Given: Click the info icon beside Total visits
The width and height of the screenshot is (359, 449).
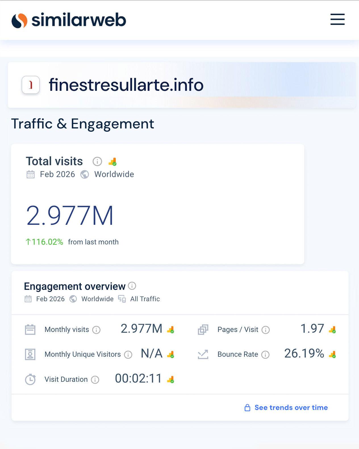Looking at the screenshot, I should [97, 161].
